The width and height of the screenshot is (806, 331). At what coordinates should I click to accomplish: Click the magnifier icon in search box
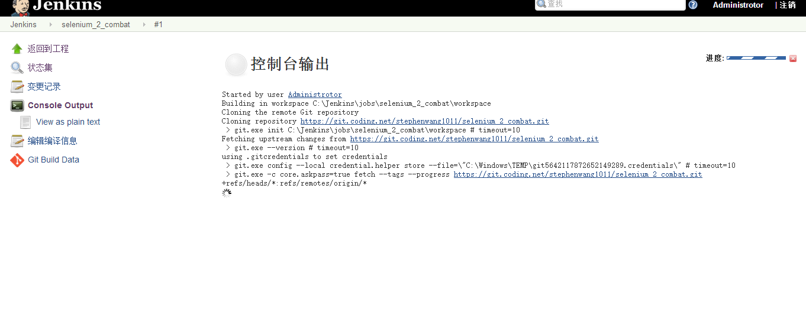[541, 4]
